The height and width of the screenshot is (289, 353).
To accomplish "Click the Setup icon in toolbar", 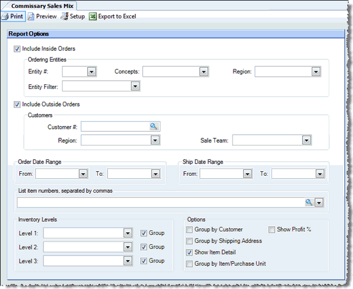I will [64, 16].
